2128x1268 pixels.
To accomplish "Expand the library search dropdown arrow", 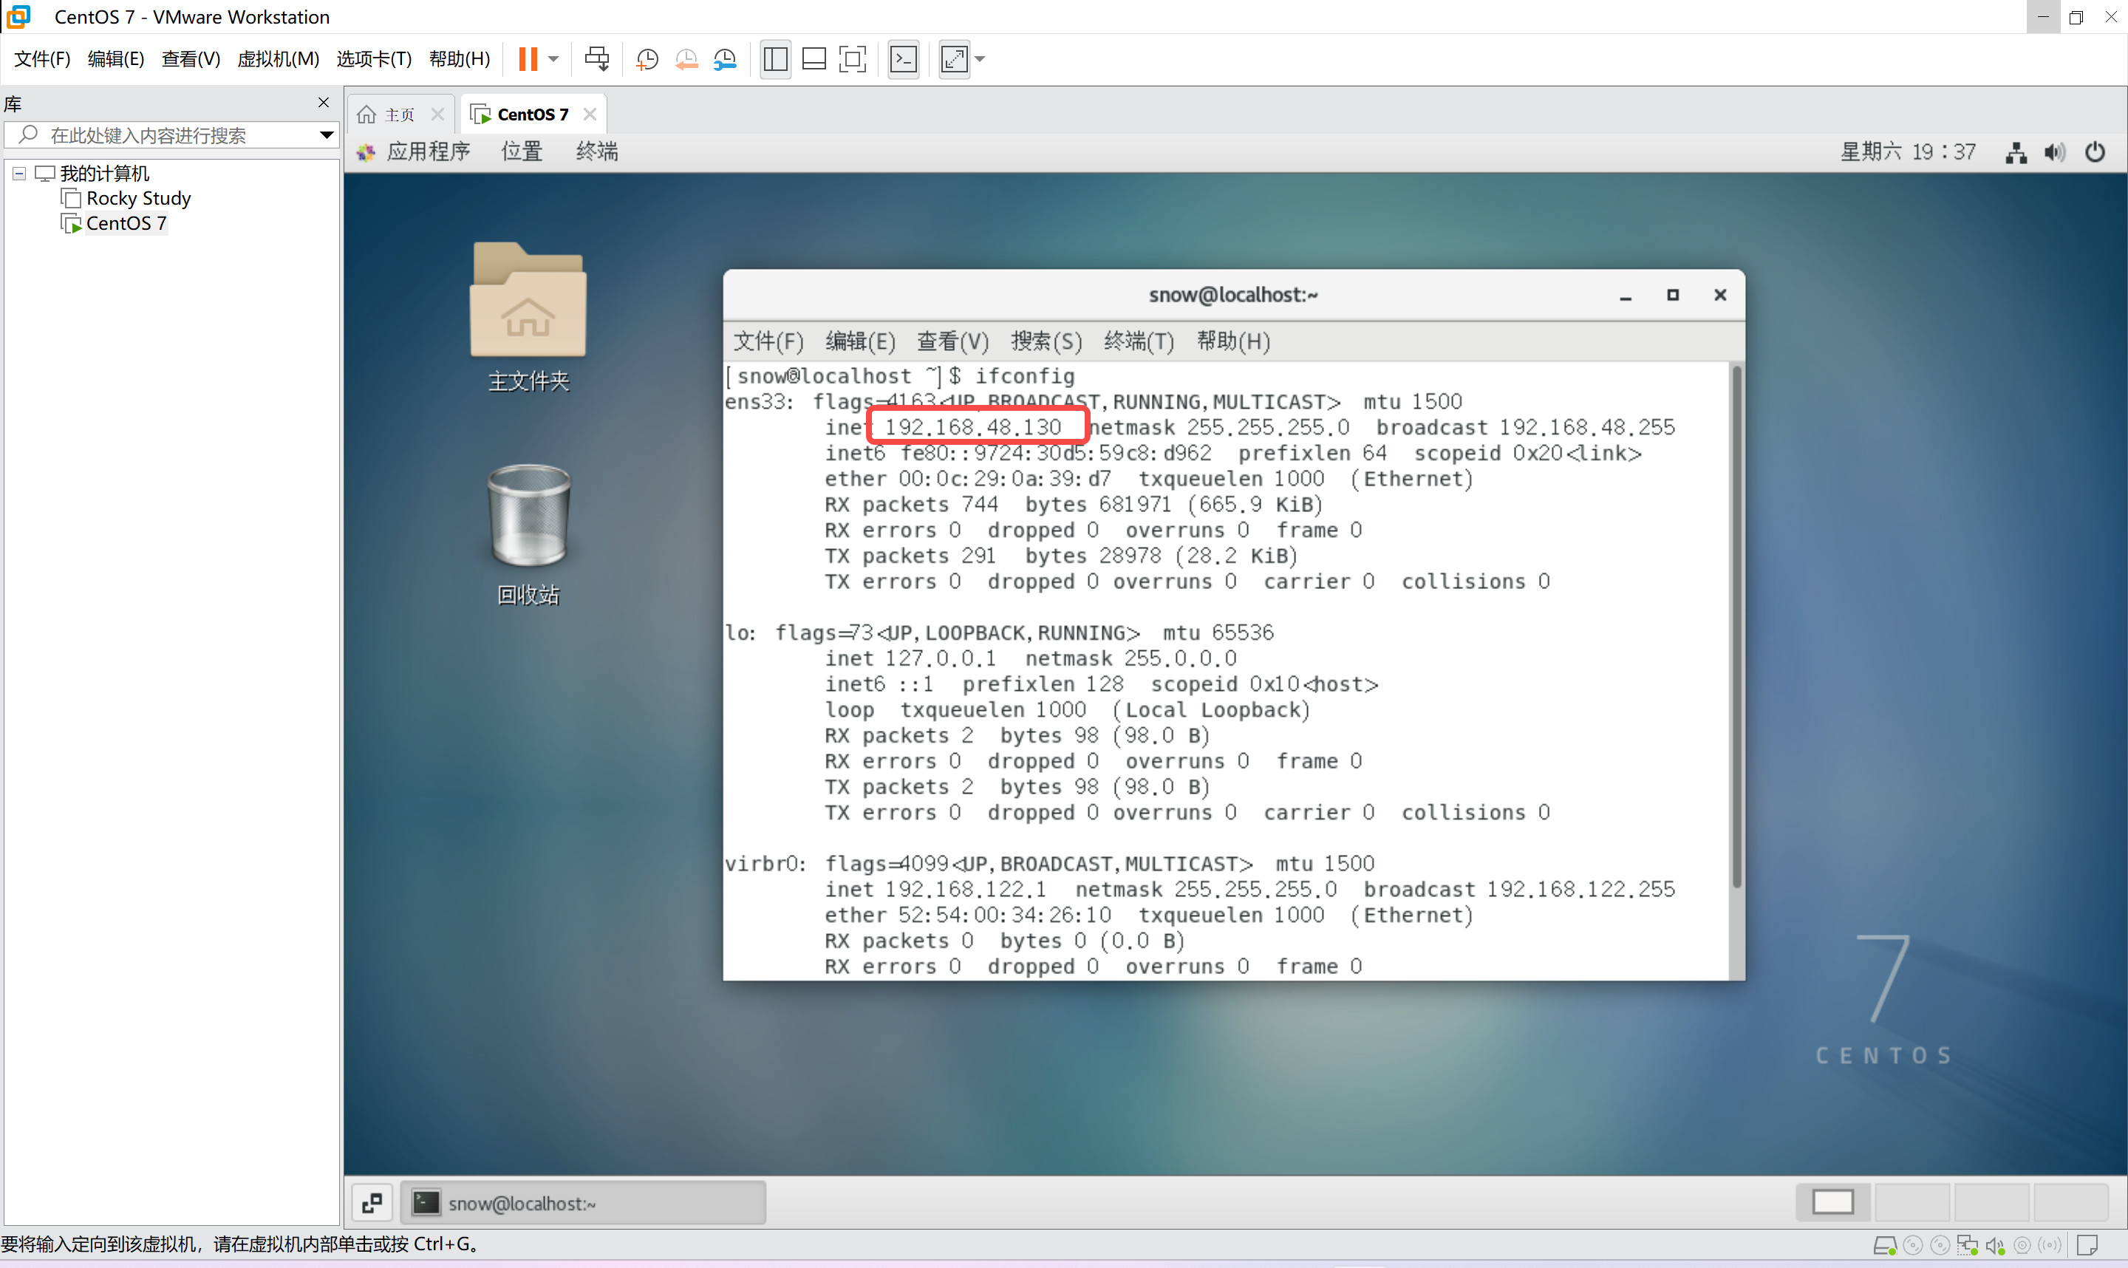I will coord(327,135).
